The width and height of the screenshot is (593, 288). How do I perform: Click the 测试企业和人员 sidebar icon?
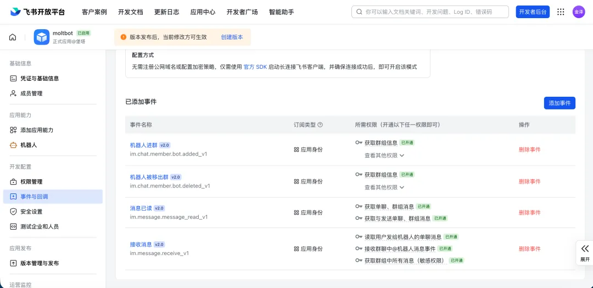(13, 226)
